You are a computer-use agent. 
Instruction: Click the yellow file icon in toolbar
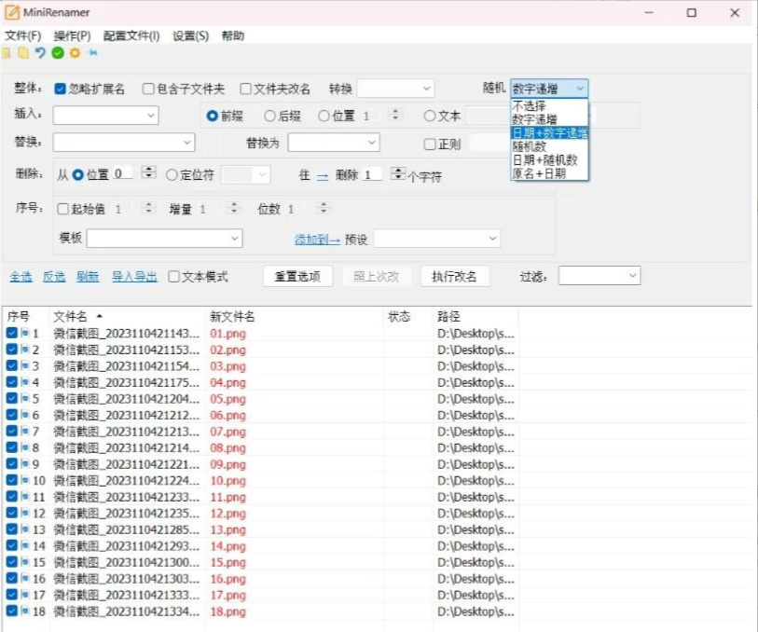[x=23, y=53]
